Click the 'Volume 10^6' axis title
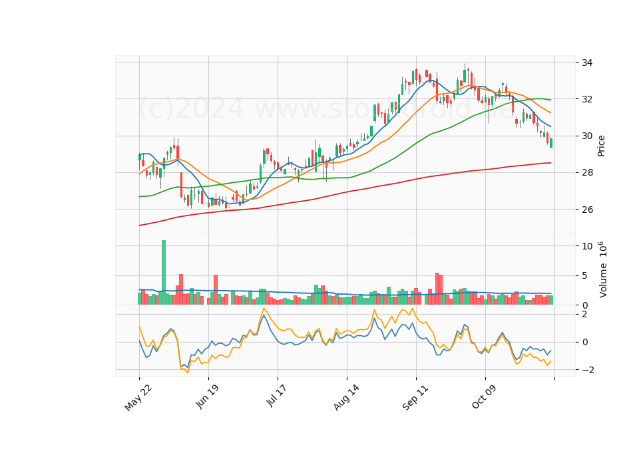Screen dimensions: 639x459 pos(603,269)
